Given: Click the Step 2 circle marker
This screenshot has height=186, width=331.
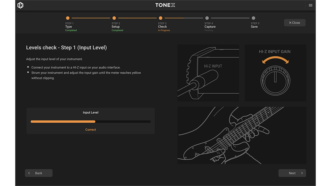Looking at the screenshot, I should (x=114, y=18).
